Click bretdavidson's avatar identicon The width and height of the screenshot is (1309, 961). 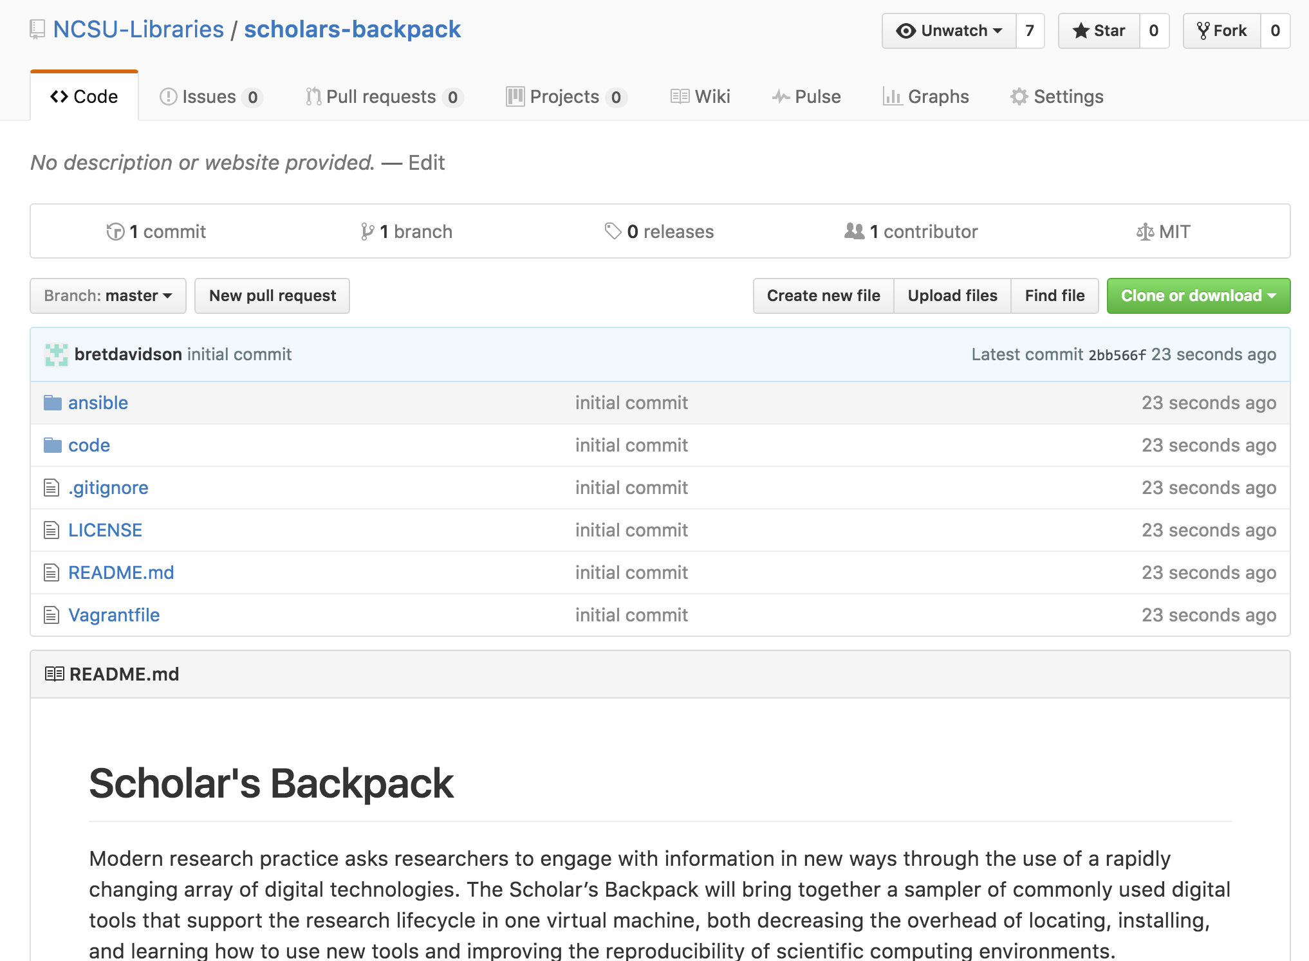57,354
